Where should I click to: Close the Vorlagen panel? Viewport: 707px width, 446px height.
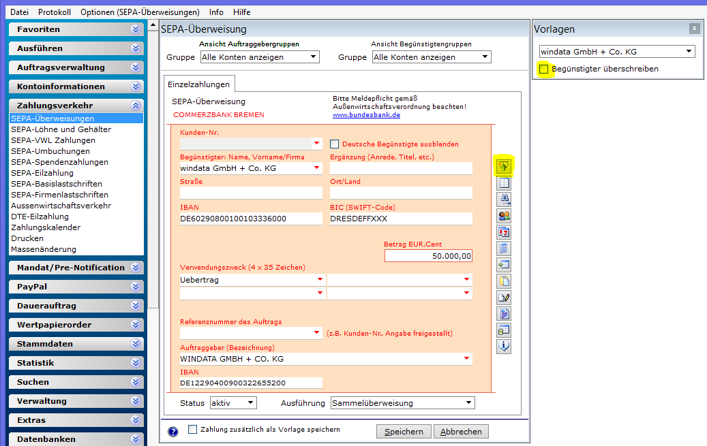pos(694,29)
